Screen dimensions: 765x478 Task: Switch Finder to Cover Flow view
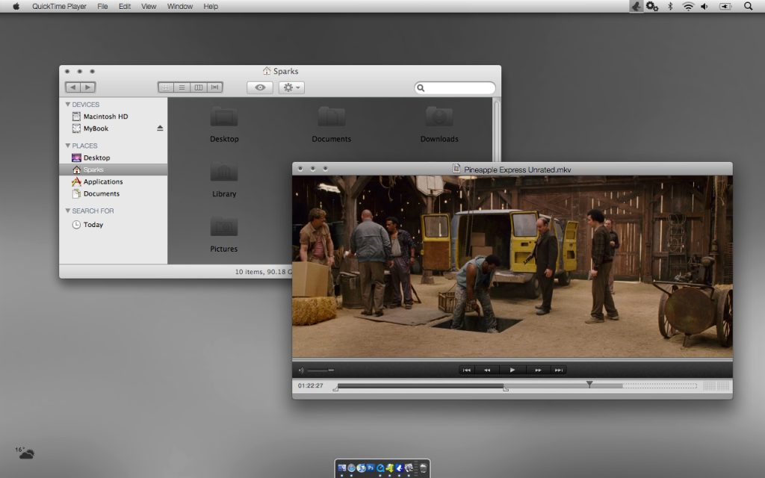(x=215, y=87)
